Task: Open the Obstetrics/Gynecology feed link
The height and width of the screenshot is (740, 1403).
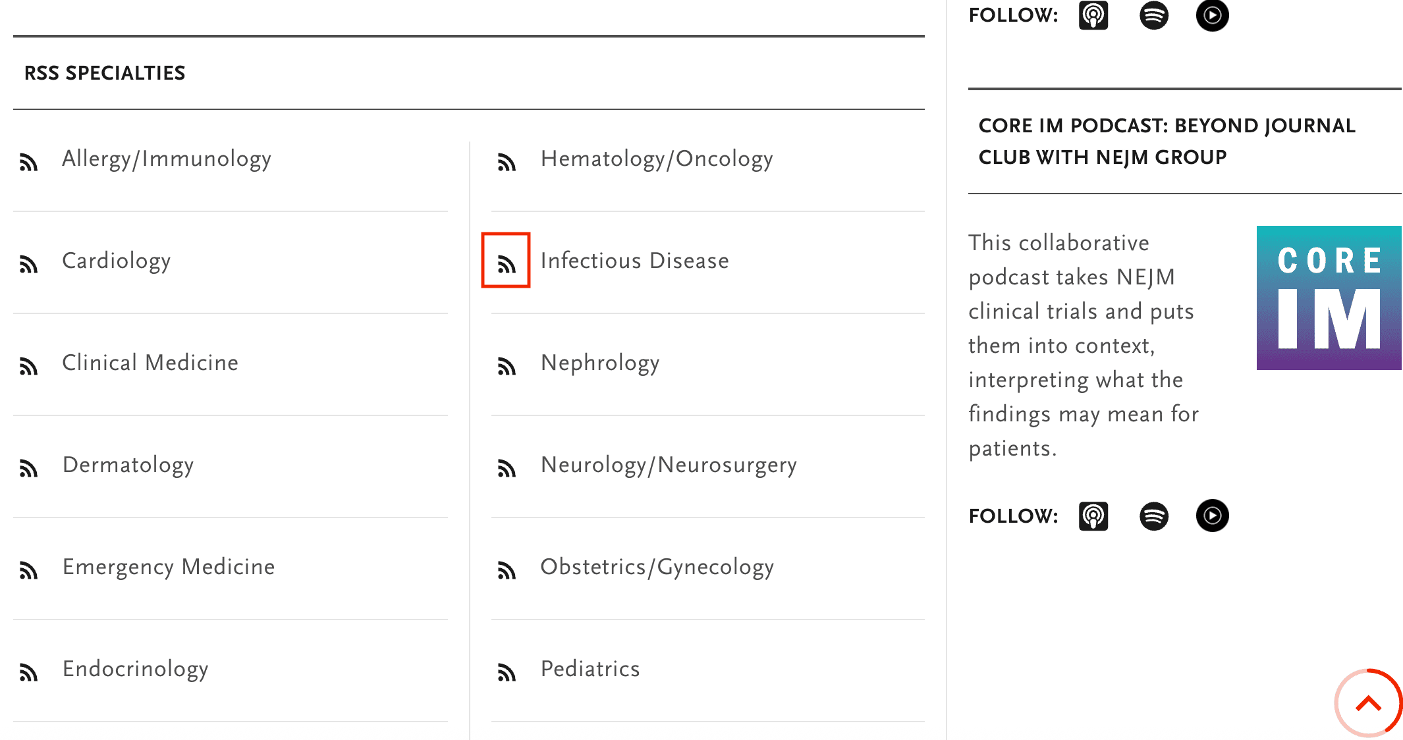Action: [x=657, y=567]
